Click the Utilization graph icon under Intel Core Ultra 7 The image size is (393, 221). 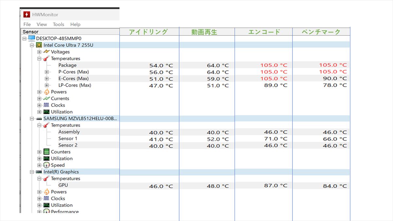point(46,112)
